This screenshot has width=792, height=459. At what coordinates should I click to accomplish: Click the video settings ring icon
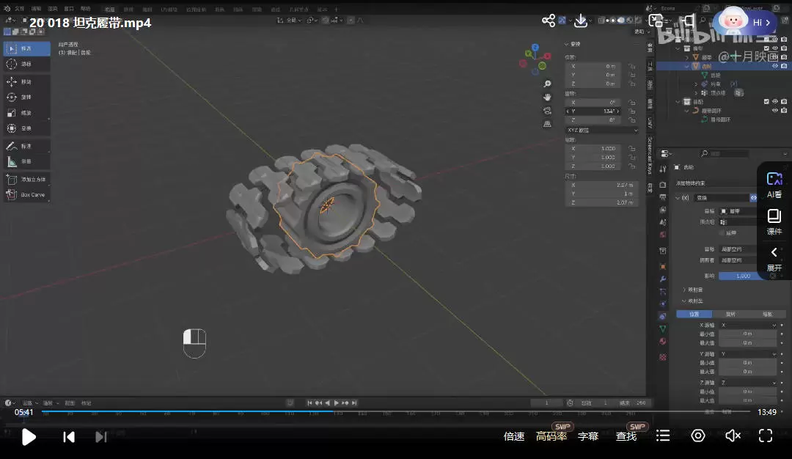pos(698,436)
